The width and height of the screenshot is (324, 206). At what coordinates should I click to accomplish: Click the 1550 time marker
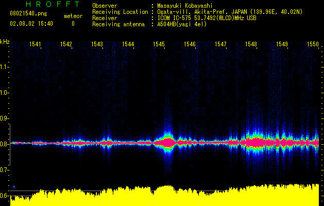[x=313, y=44]
